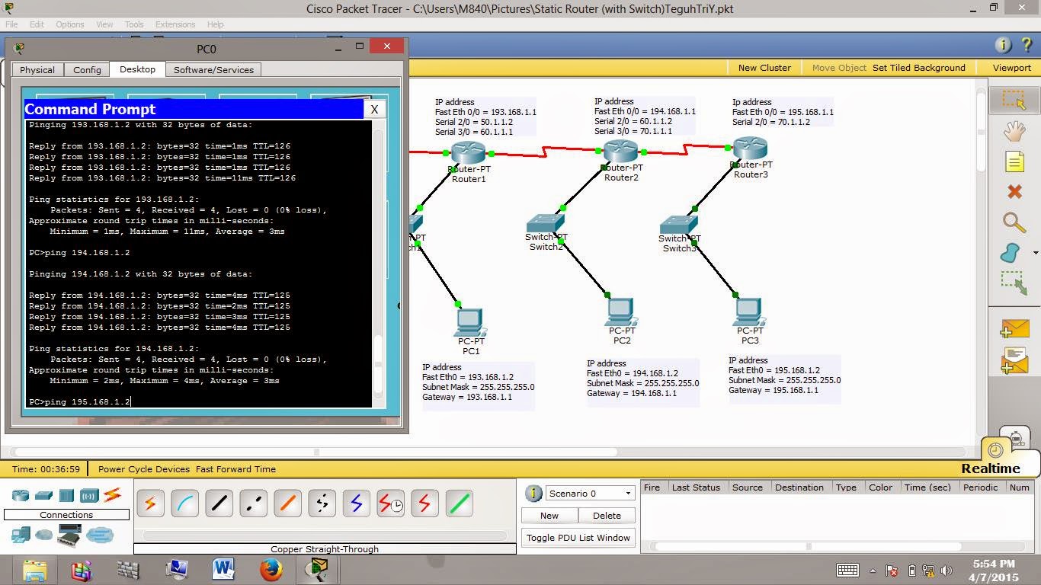This screenshot has width=1041, height=585.
Task: Select the Router2 device in workspace
Action: pyautogui.click(x=620, y=151)
